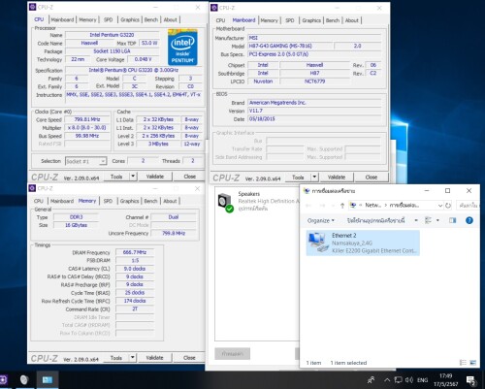Open action center notification icon in taskbar
Viewport: 485px width, 389px height.
click(x=470, y=380)
